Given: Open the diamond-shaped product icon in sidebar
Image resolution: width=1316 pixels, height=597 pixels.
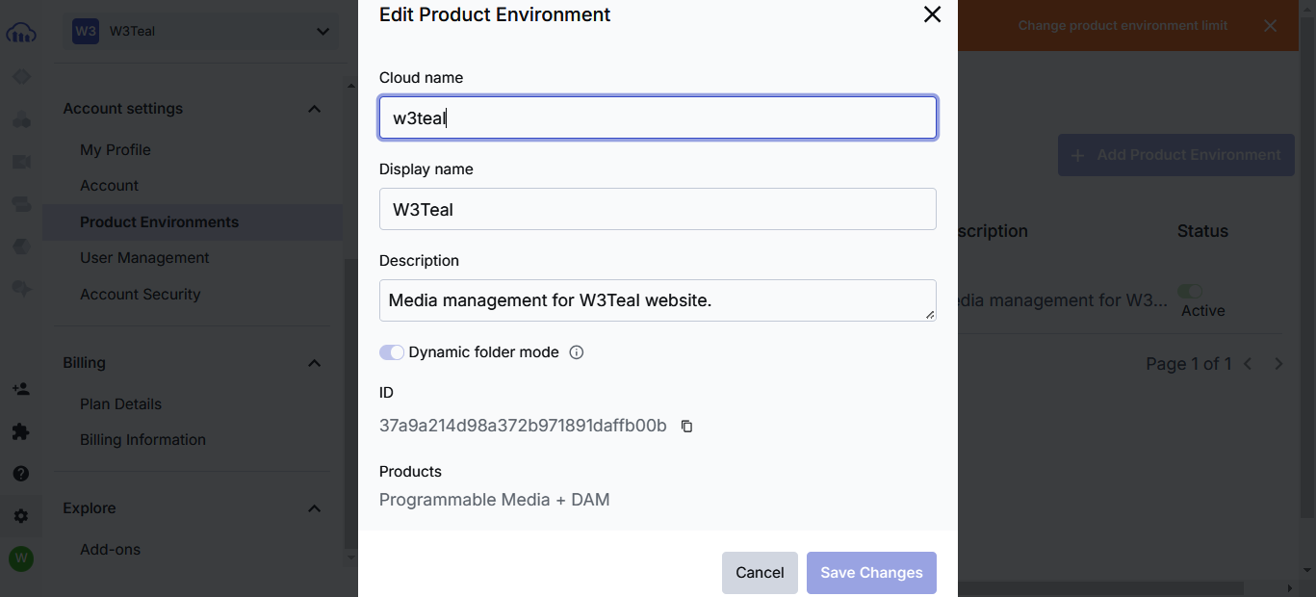Looking at the screenshot, I should coord(20,77).
